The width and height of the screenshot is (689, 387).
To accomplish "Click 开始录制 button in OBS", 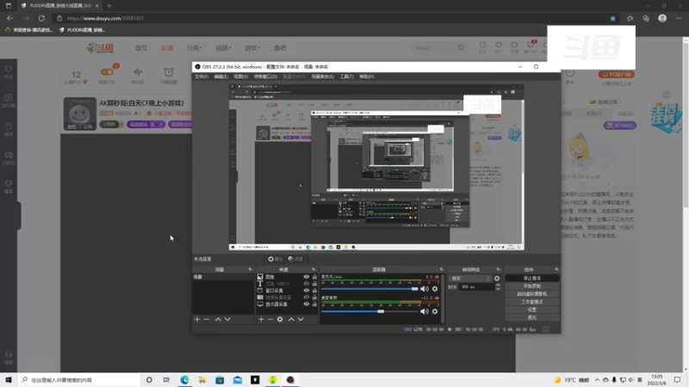I will pos(532,286).
